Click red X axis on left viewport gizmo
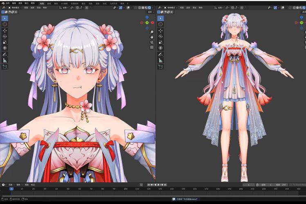The height and width of the screenshot is (204, 306). coord(153,23)
